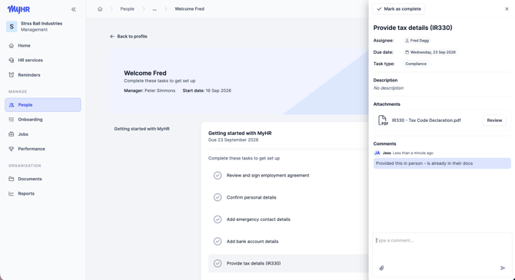Click the comment Provided this in person

(442, 163)
